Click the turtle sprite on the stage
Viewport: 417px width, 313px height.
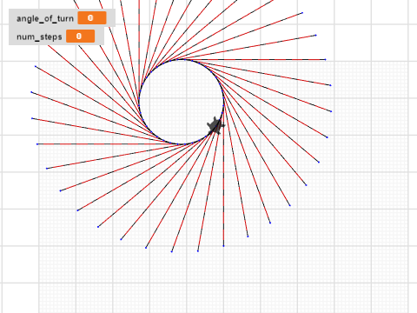point(215,125)
